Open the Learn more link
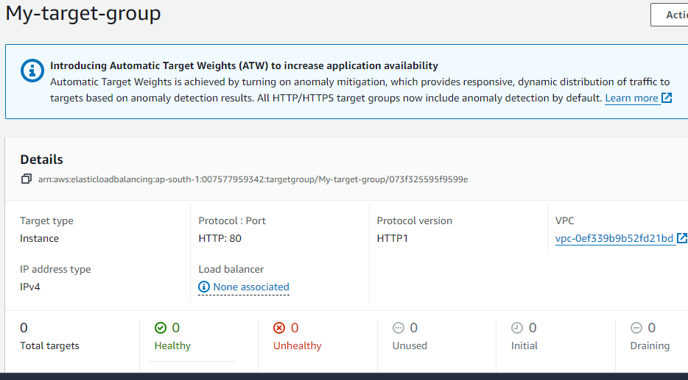The height and width of the screenshot is (380, 688). (x=631, y=98)
